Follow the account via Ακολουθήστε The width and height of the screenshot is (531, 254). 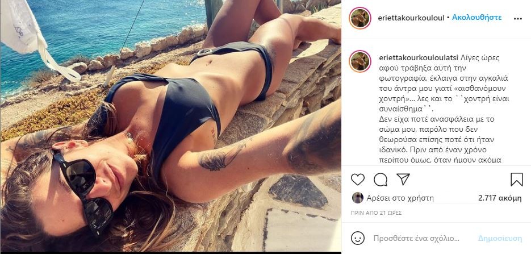(x=477, y=17)
